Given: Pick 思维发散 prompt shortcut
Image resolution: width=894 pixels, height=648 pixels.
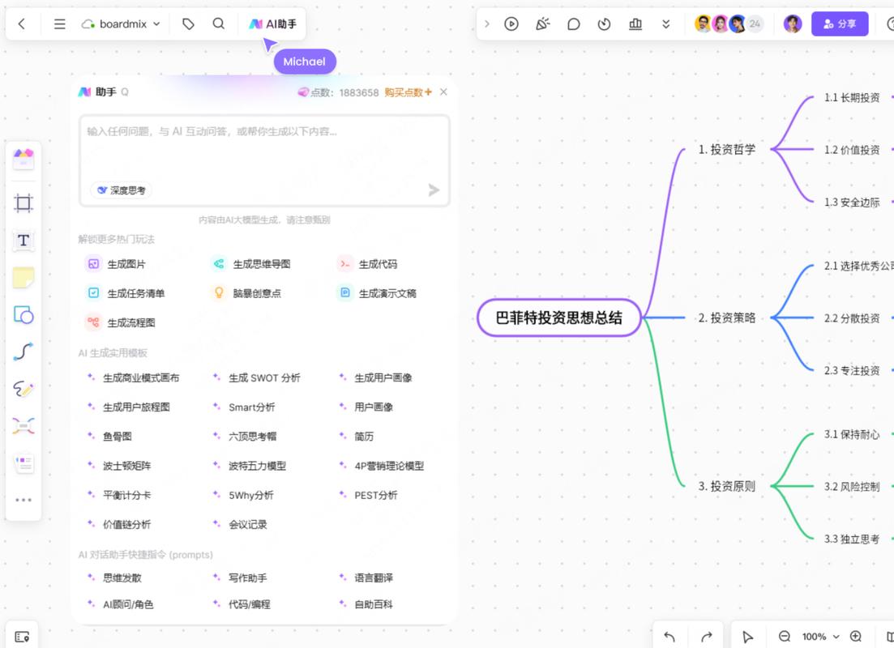Looking at the screenshot, I should click(114, 578).
